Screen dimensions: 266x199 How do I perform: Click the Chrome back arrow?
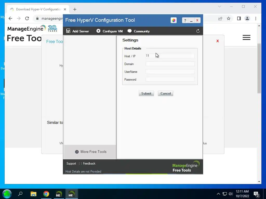coord(10,18)
